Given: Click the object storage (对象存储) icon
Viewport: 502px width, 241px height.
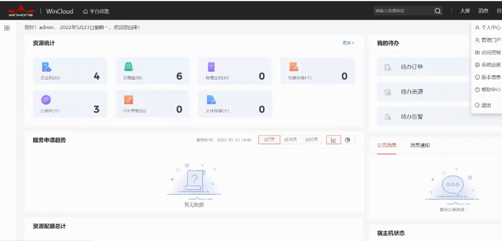Looking at the screenshot, I should click(293, 67).
